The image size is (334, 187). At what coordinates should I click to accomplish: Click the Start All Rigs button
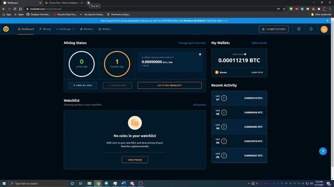tap(83, 85)
